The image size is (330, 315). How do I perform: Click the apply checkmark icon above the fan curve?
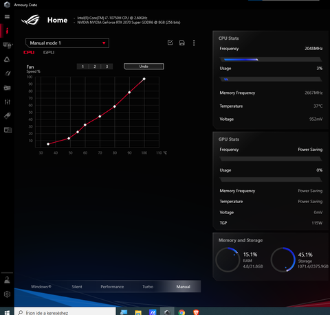click(x=170, y=43)
